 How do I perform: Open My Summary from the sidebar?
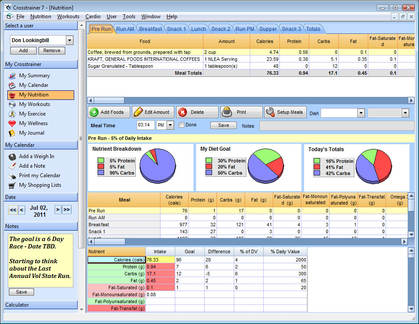[x=34, y=76]
